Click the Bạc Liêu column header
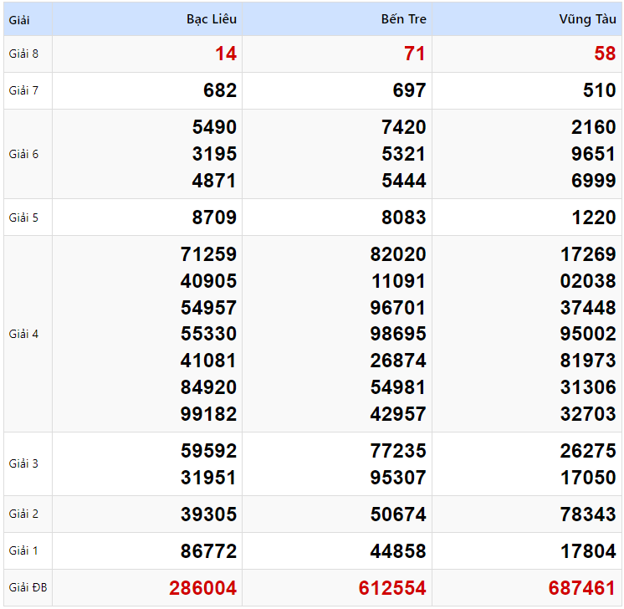The width and height of the screenshot is (624, 609). [211, 19]
